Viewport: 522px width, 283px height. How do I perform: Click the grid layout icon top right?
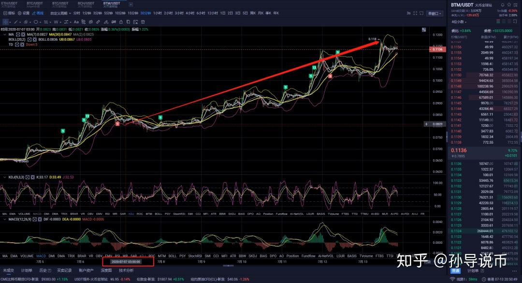click(x=515, y=5)
